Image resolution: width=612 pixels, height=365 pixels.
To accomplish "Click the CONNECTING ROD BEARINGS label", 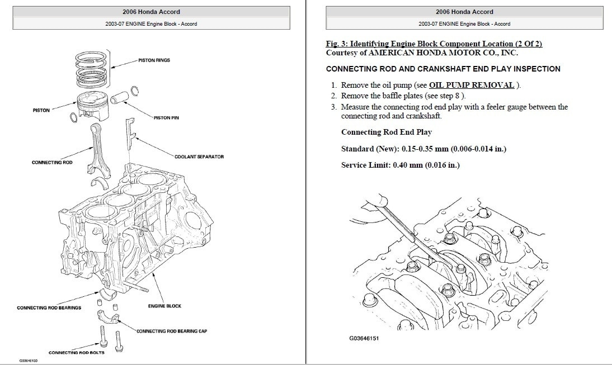I will coord(49,307).
